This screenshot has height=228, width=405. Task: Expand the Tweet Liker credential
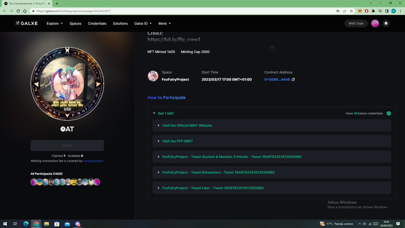coord(272,188)
